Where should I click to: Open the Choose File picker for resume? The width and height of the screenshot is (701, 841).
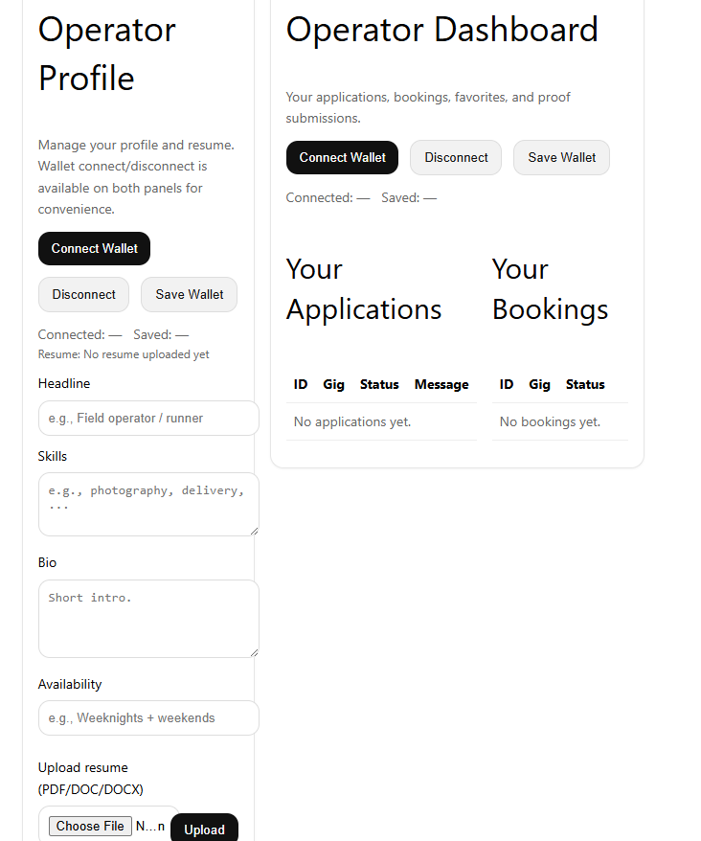(x=90, y=826)
